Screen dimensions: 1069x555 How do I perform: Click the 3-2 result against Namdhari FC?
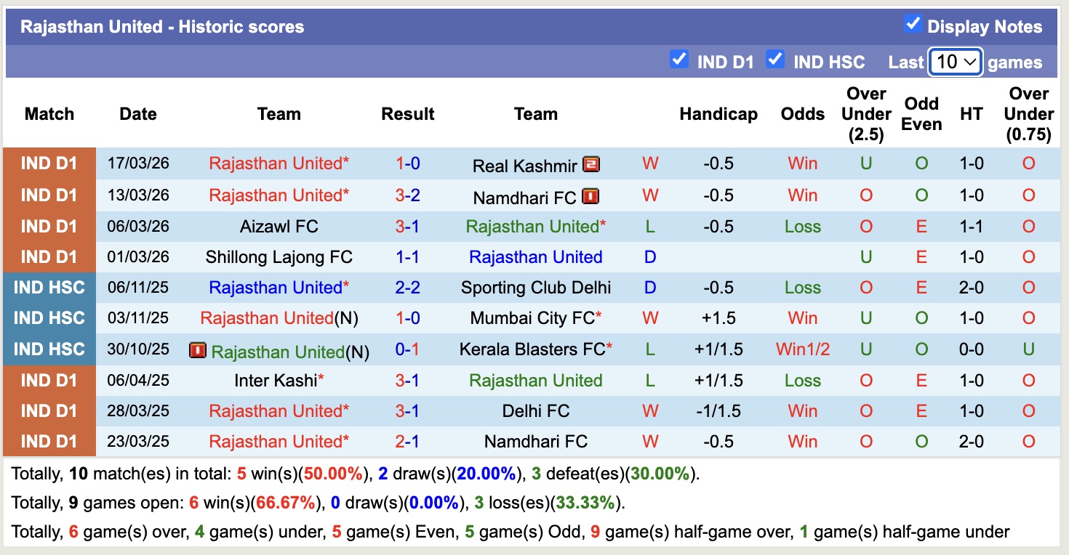pos(408,195)
